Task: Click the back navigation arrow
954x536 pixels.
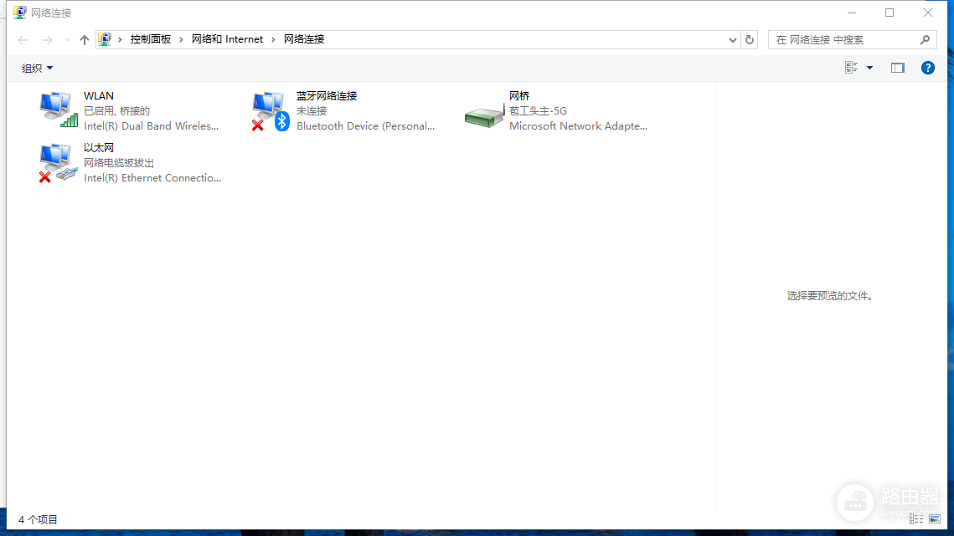Action: (x=23, y=40)
